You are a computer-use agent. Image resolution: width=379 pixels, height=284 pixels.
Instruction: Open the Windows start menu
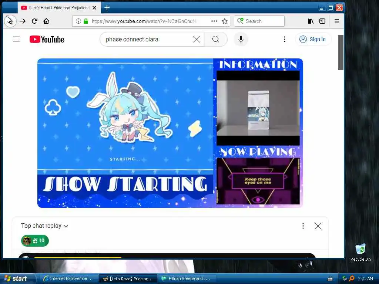[x=17, y=278]
